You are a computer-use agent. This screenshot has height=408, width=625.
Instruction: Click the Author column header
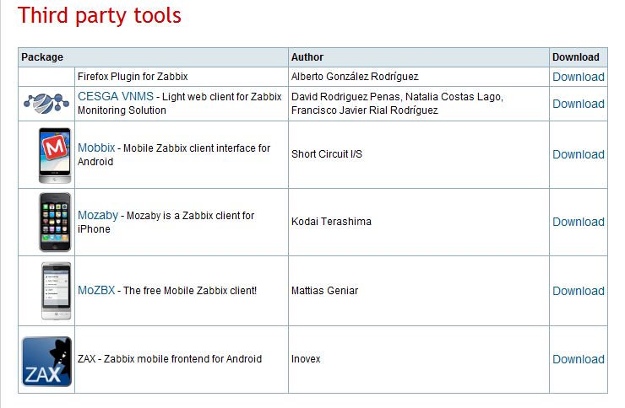pos(307,57)
